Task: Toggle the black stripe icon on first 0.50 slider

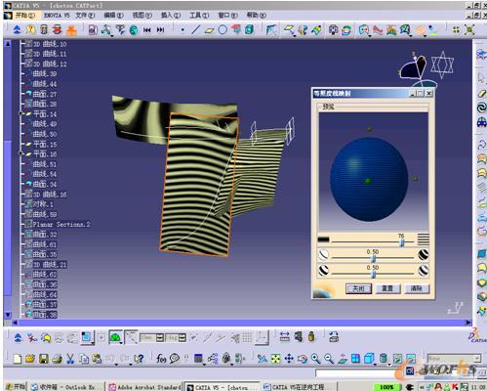Action: tap(424, 255)
